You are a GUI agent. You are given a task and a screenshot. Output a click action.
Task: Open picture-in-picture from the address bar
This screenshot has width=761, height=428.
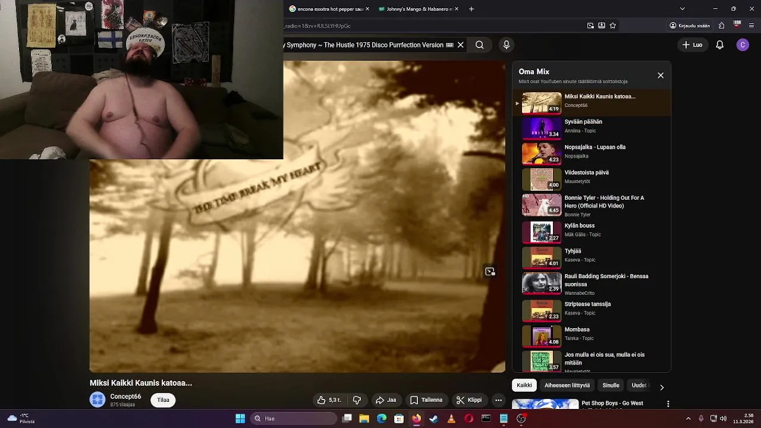coord(590,26)
